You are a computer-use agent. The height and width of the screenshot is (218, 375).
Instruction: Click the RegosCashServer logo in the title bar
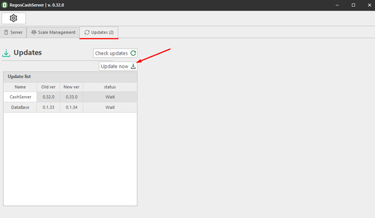(x=5, y=5)
